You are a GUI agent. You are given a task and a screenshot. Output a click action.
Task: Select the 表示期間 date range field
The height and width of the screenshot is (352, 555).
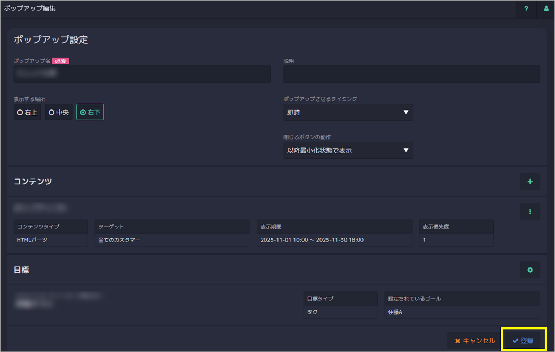(334, 240)
